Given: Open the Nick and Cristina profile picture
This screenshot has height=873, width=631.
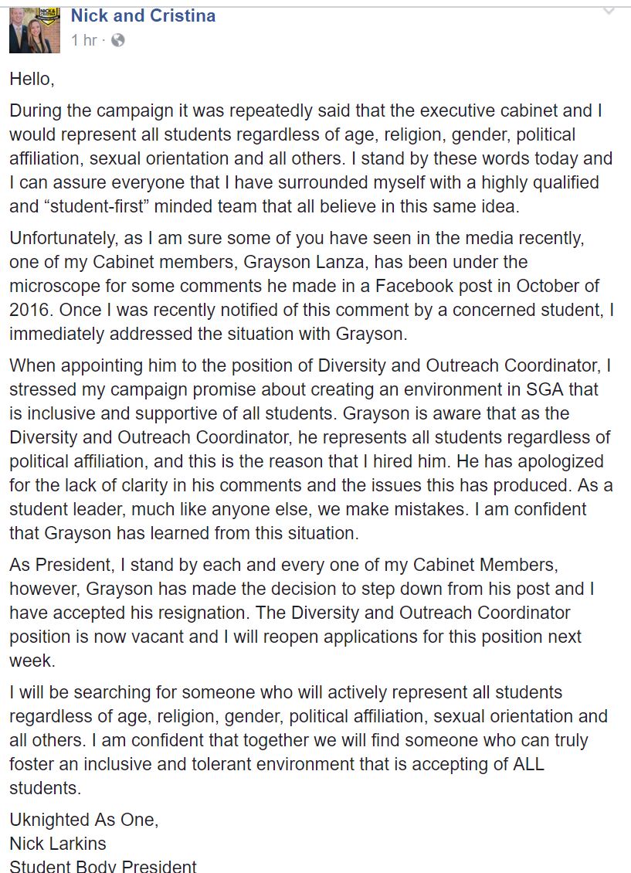Looking at the screenshot, I should [35, 31].
